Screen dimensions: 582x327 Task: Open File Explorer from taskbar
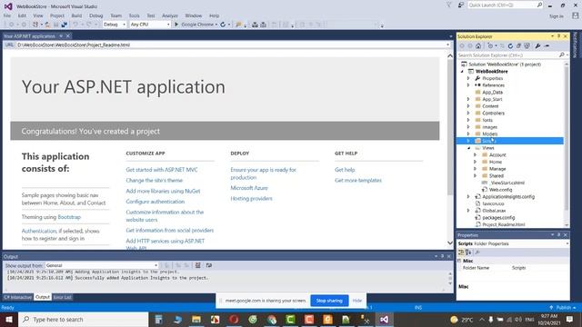196,319
